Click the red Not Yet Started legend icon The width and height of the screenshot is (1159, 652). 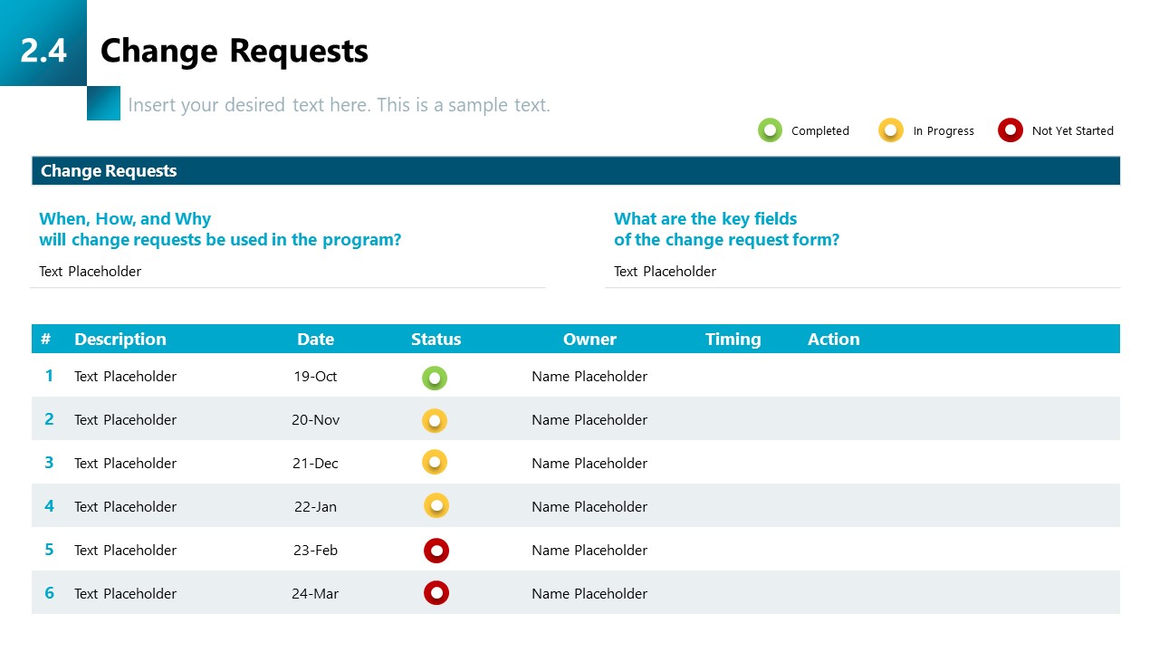click(1011, 130)
